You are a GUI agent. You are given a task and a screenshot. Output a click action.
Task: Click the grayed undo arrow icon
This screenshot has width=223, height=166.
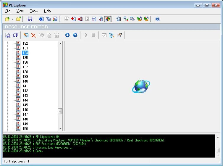[41, 35]
